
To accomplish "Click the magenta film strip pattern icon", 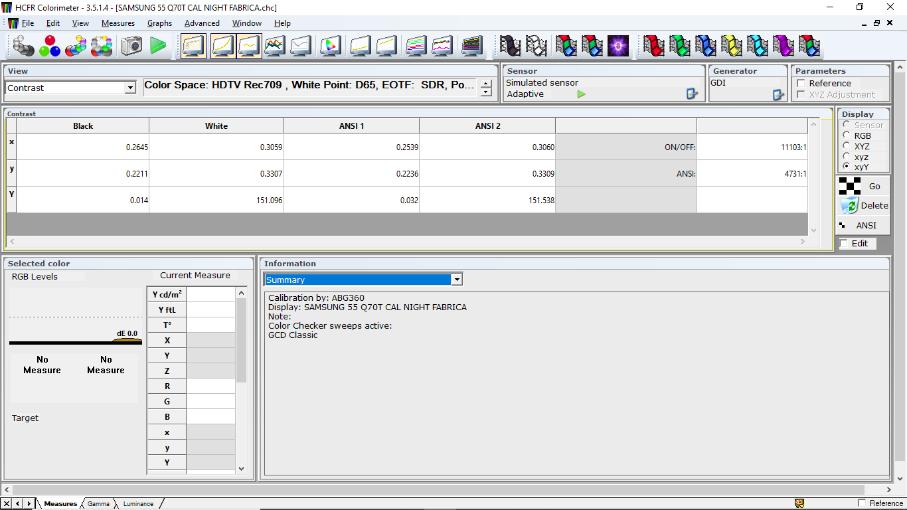I will click(783, 46).
